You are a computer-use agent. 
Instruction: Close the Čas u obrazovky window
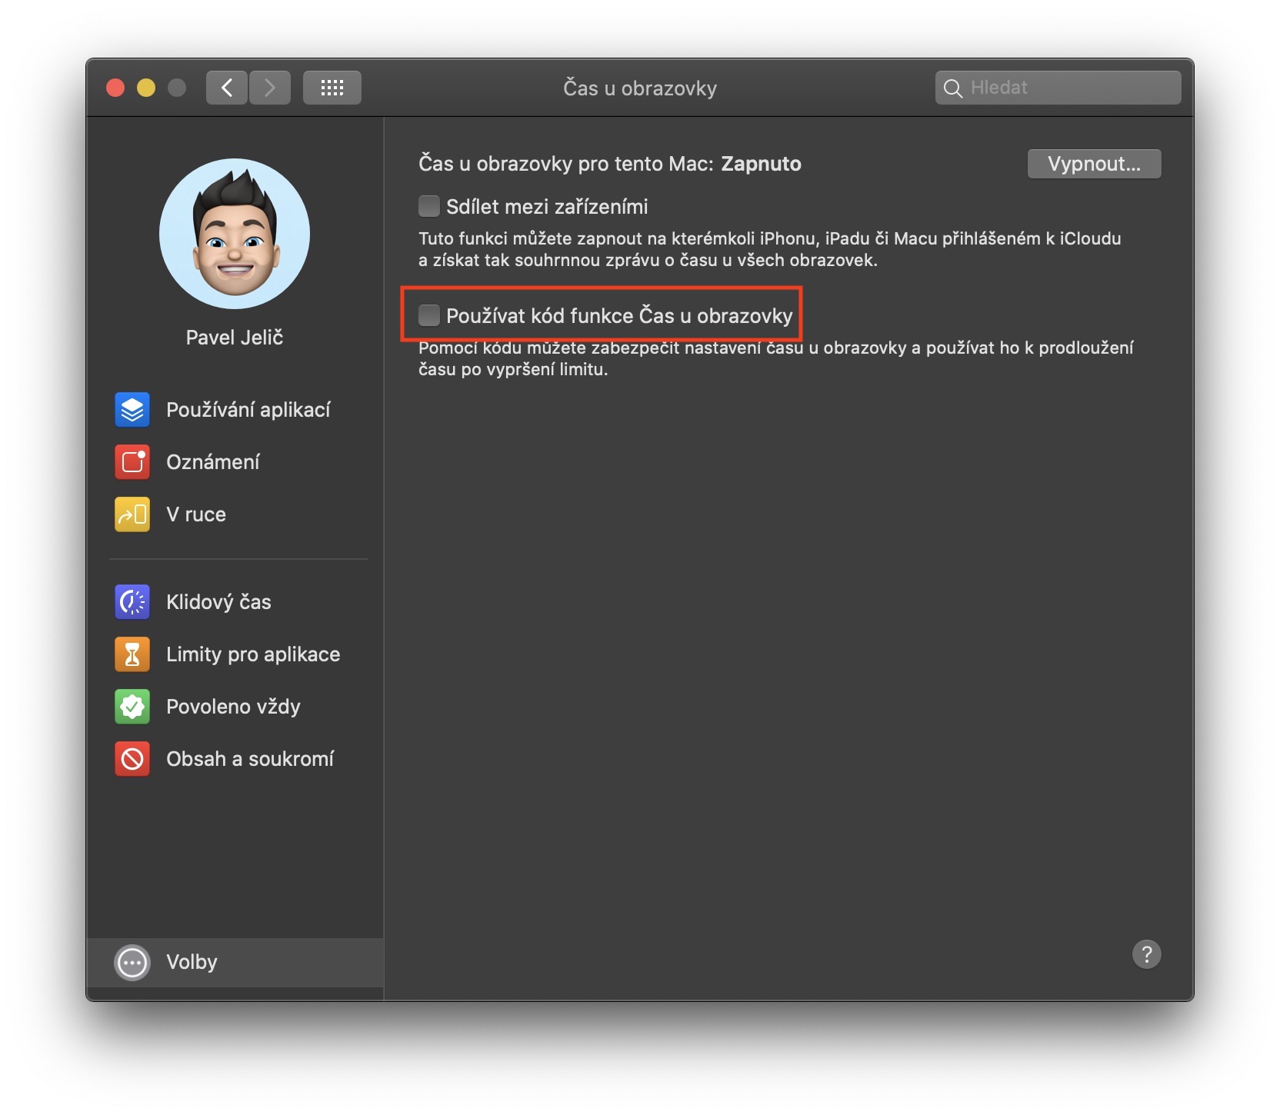(x=115, y=88)
